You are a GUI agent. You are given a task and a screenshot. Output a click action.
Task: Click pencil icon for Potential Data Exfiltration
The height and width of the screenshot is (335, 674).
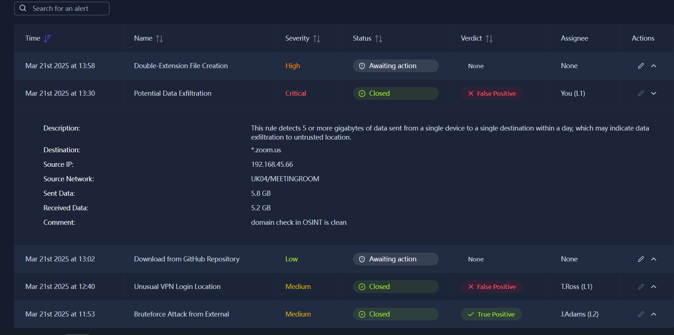(x=641, y=93)
